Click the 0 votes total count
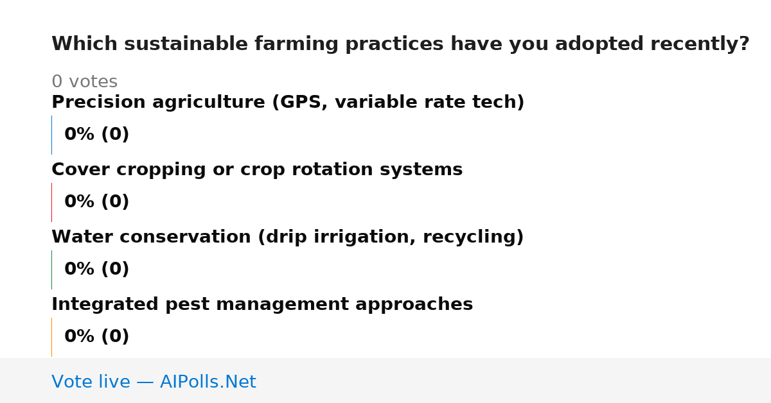771x403 pixels. pyautogui.click(x=84, y=82)
